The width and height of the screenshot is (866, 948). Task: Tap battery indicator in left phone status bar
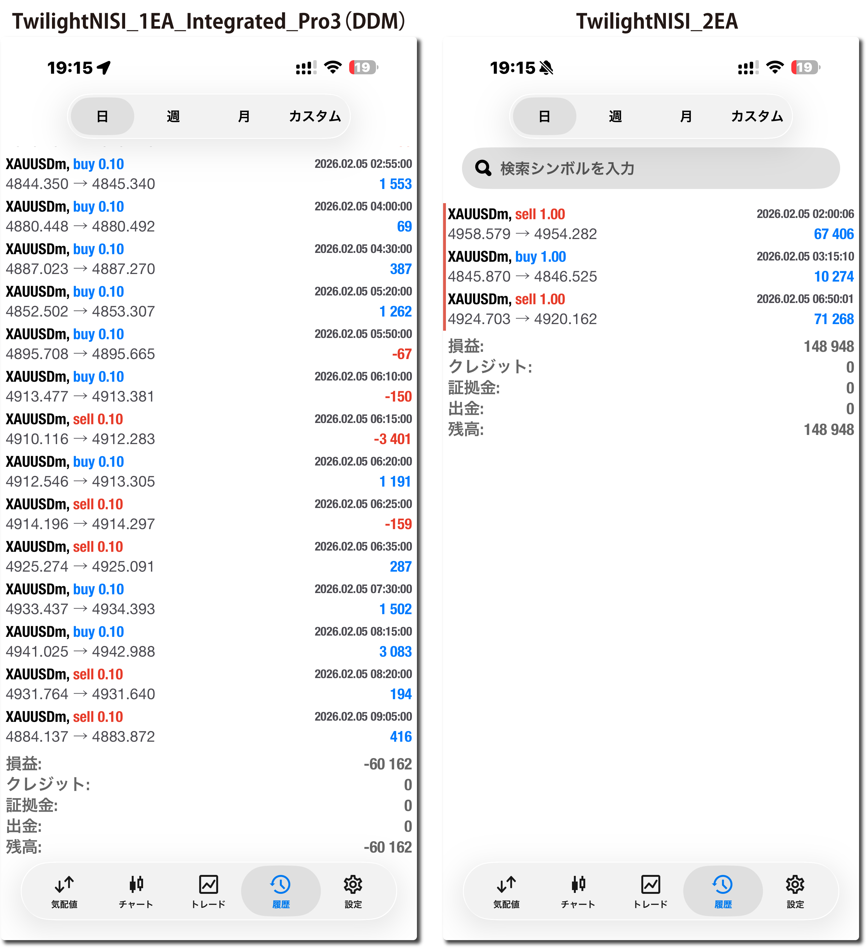click(363, 68)
